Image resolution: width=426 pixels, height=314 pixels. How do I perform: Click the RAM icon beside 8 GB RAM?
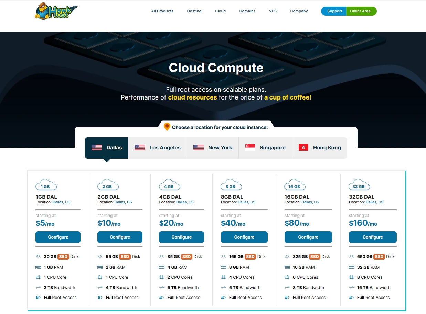click(x=223, y=267)
